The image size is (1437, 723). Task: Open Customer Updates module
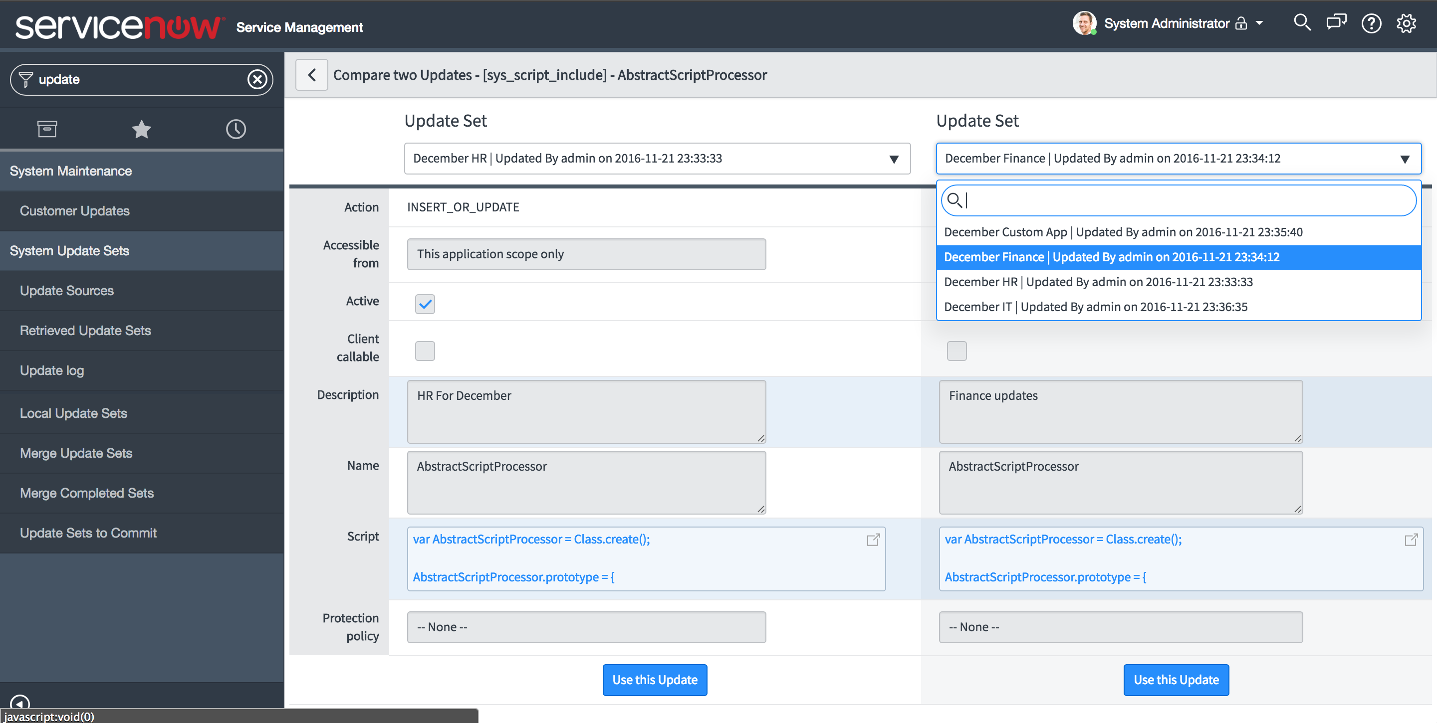(x=142, y=211)
